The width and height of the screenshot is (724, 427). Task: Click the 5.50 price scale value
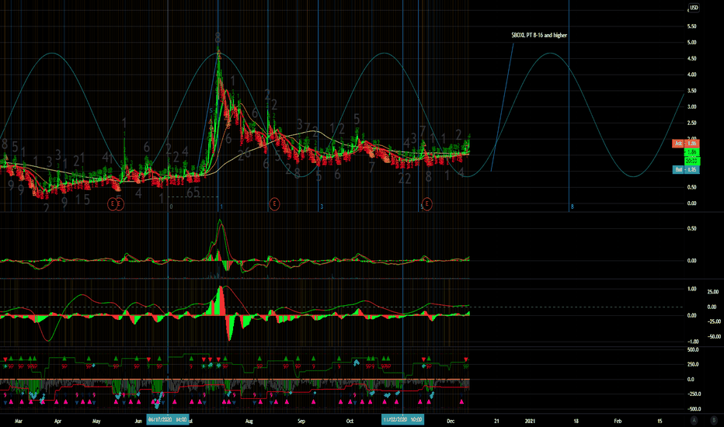[x=691, y=26]
